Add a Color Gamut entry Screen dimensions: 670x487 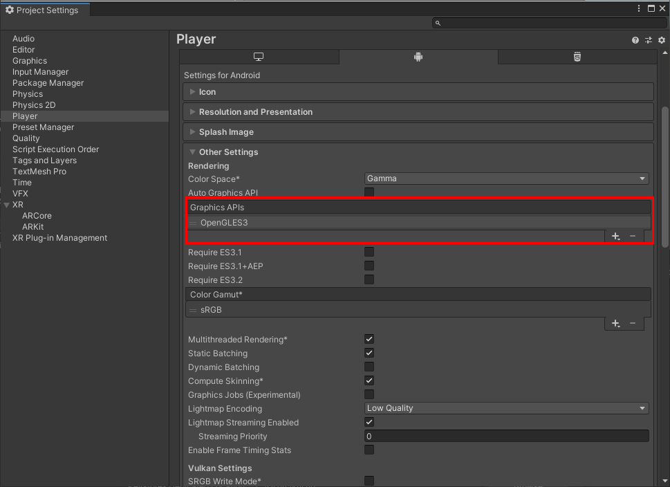[615, 324]
